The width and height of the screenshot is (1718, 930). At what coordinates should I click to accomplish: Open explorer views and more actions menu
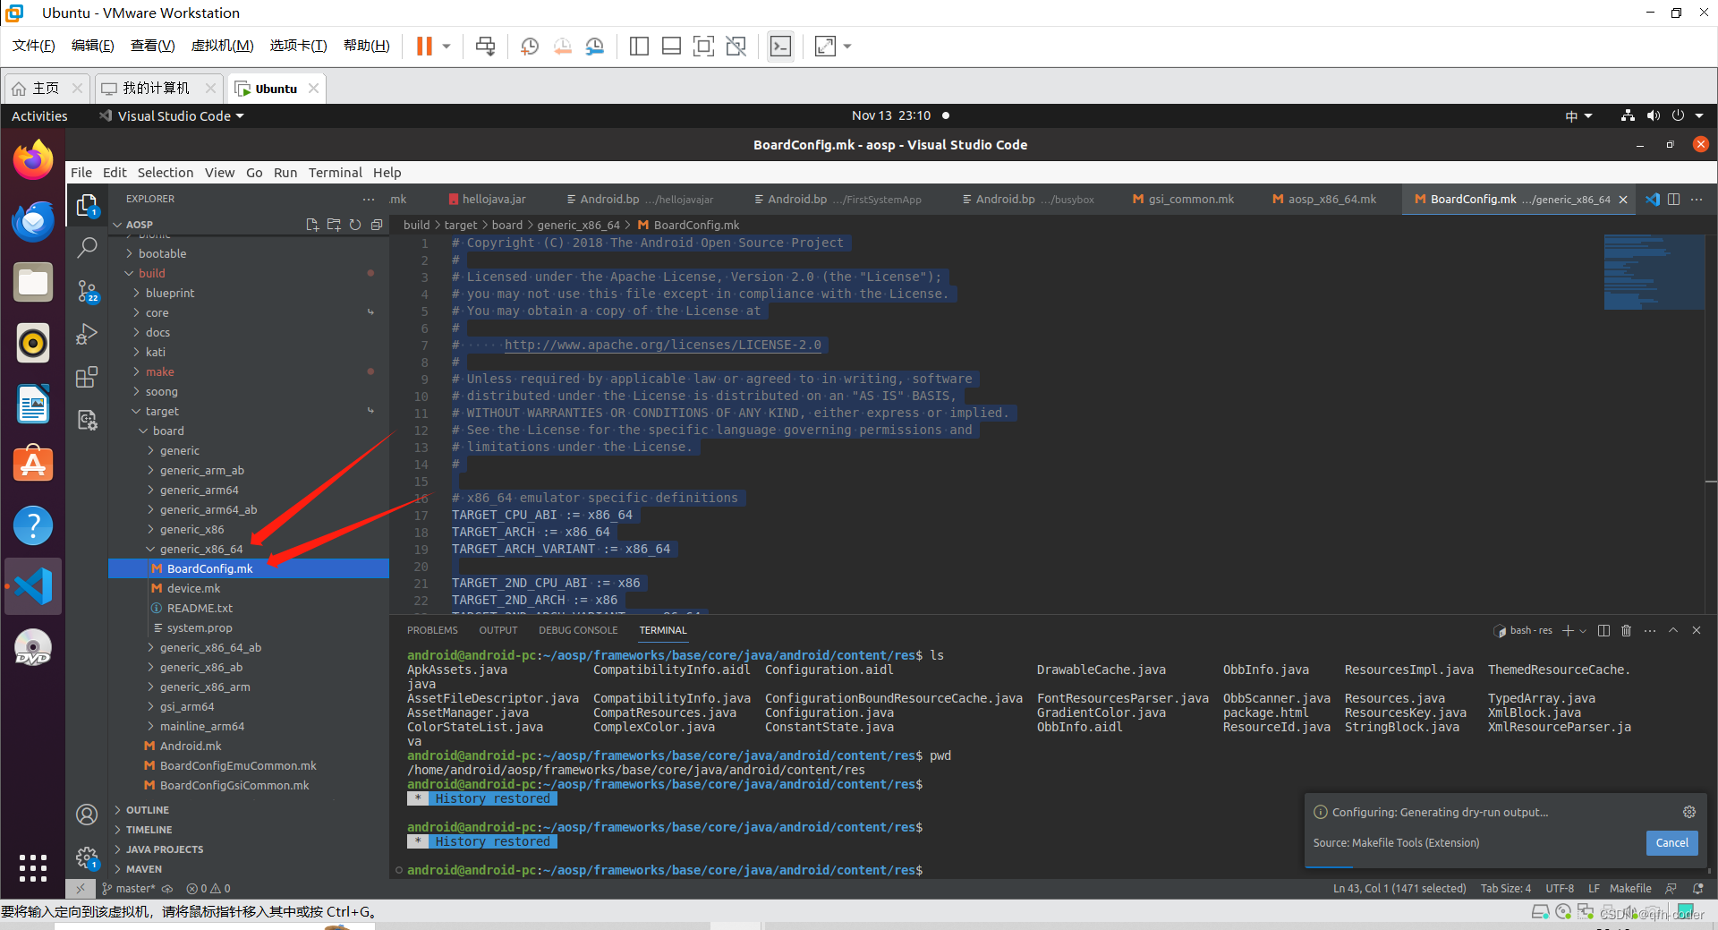[x=369, y=199]
